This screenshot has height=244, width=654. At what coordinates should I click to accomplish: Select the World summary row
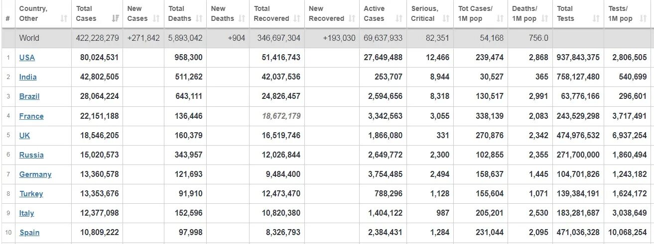[327, 38]
